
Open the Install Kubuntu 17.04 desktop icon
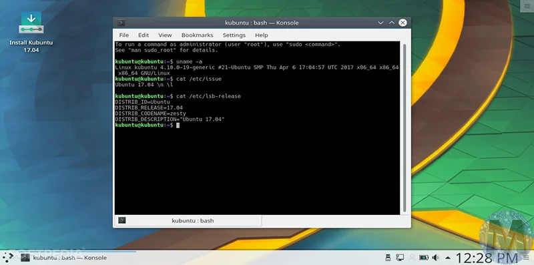pos(31,32)
